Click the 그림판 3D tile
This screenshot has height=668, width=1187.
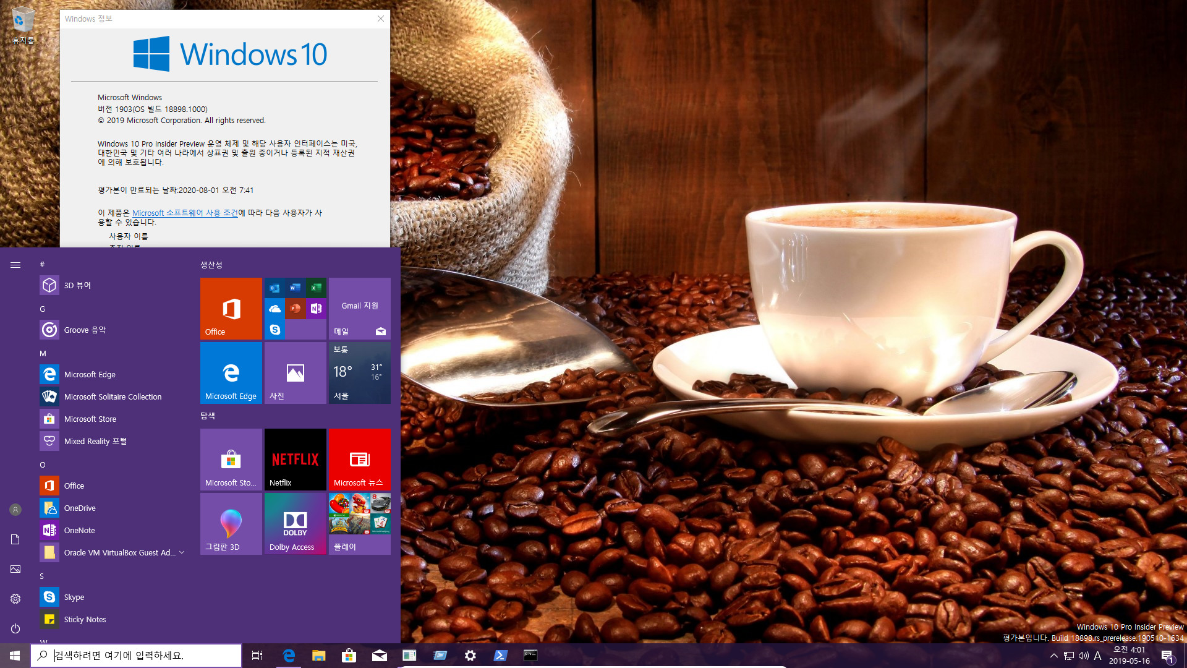pyautogui.click(x=231, y=524)
